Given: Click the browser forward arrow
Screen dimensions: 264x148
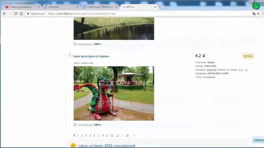Looking at the screenshot, I should [x=10, y=14].
